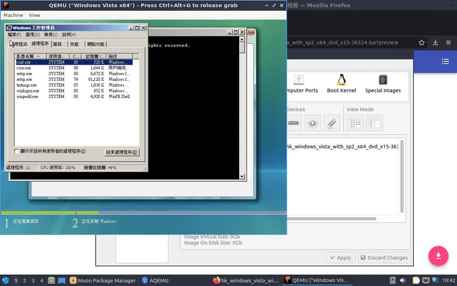Open file manager from taskbar
This screenshot has width=457, height=286.
(51, 281)
